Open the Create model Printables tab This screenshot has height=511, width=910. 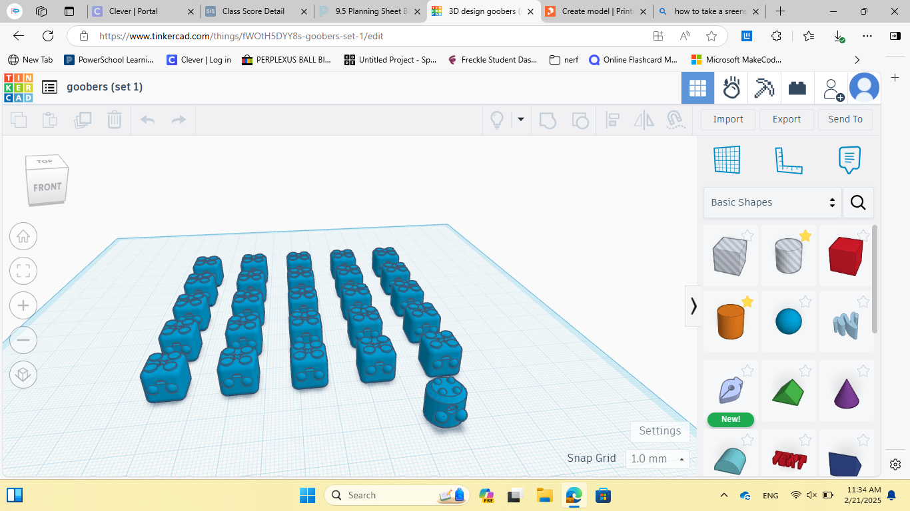click(x=596, y=11)
